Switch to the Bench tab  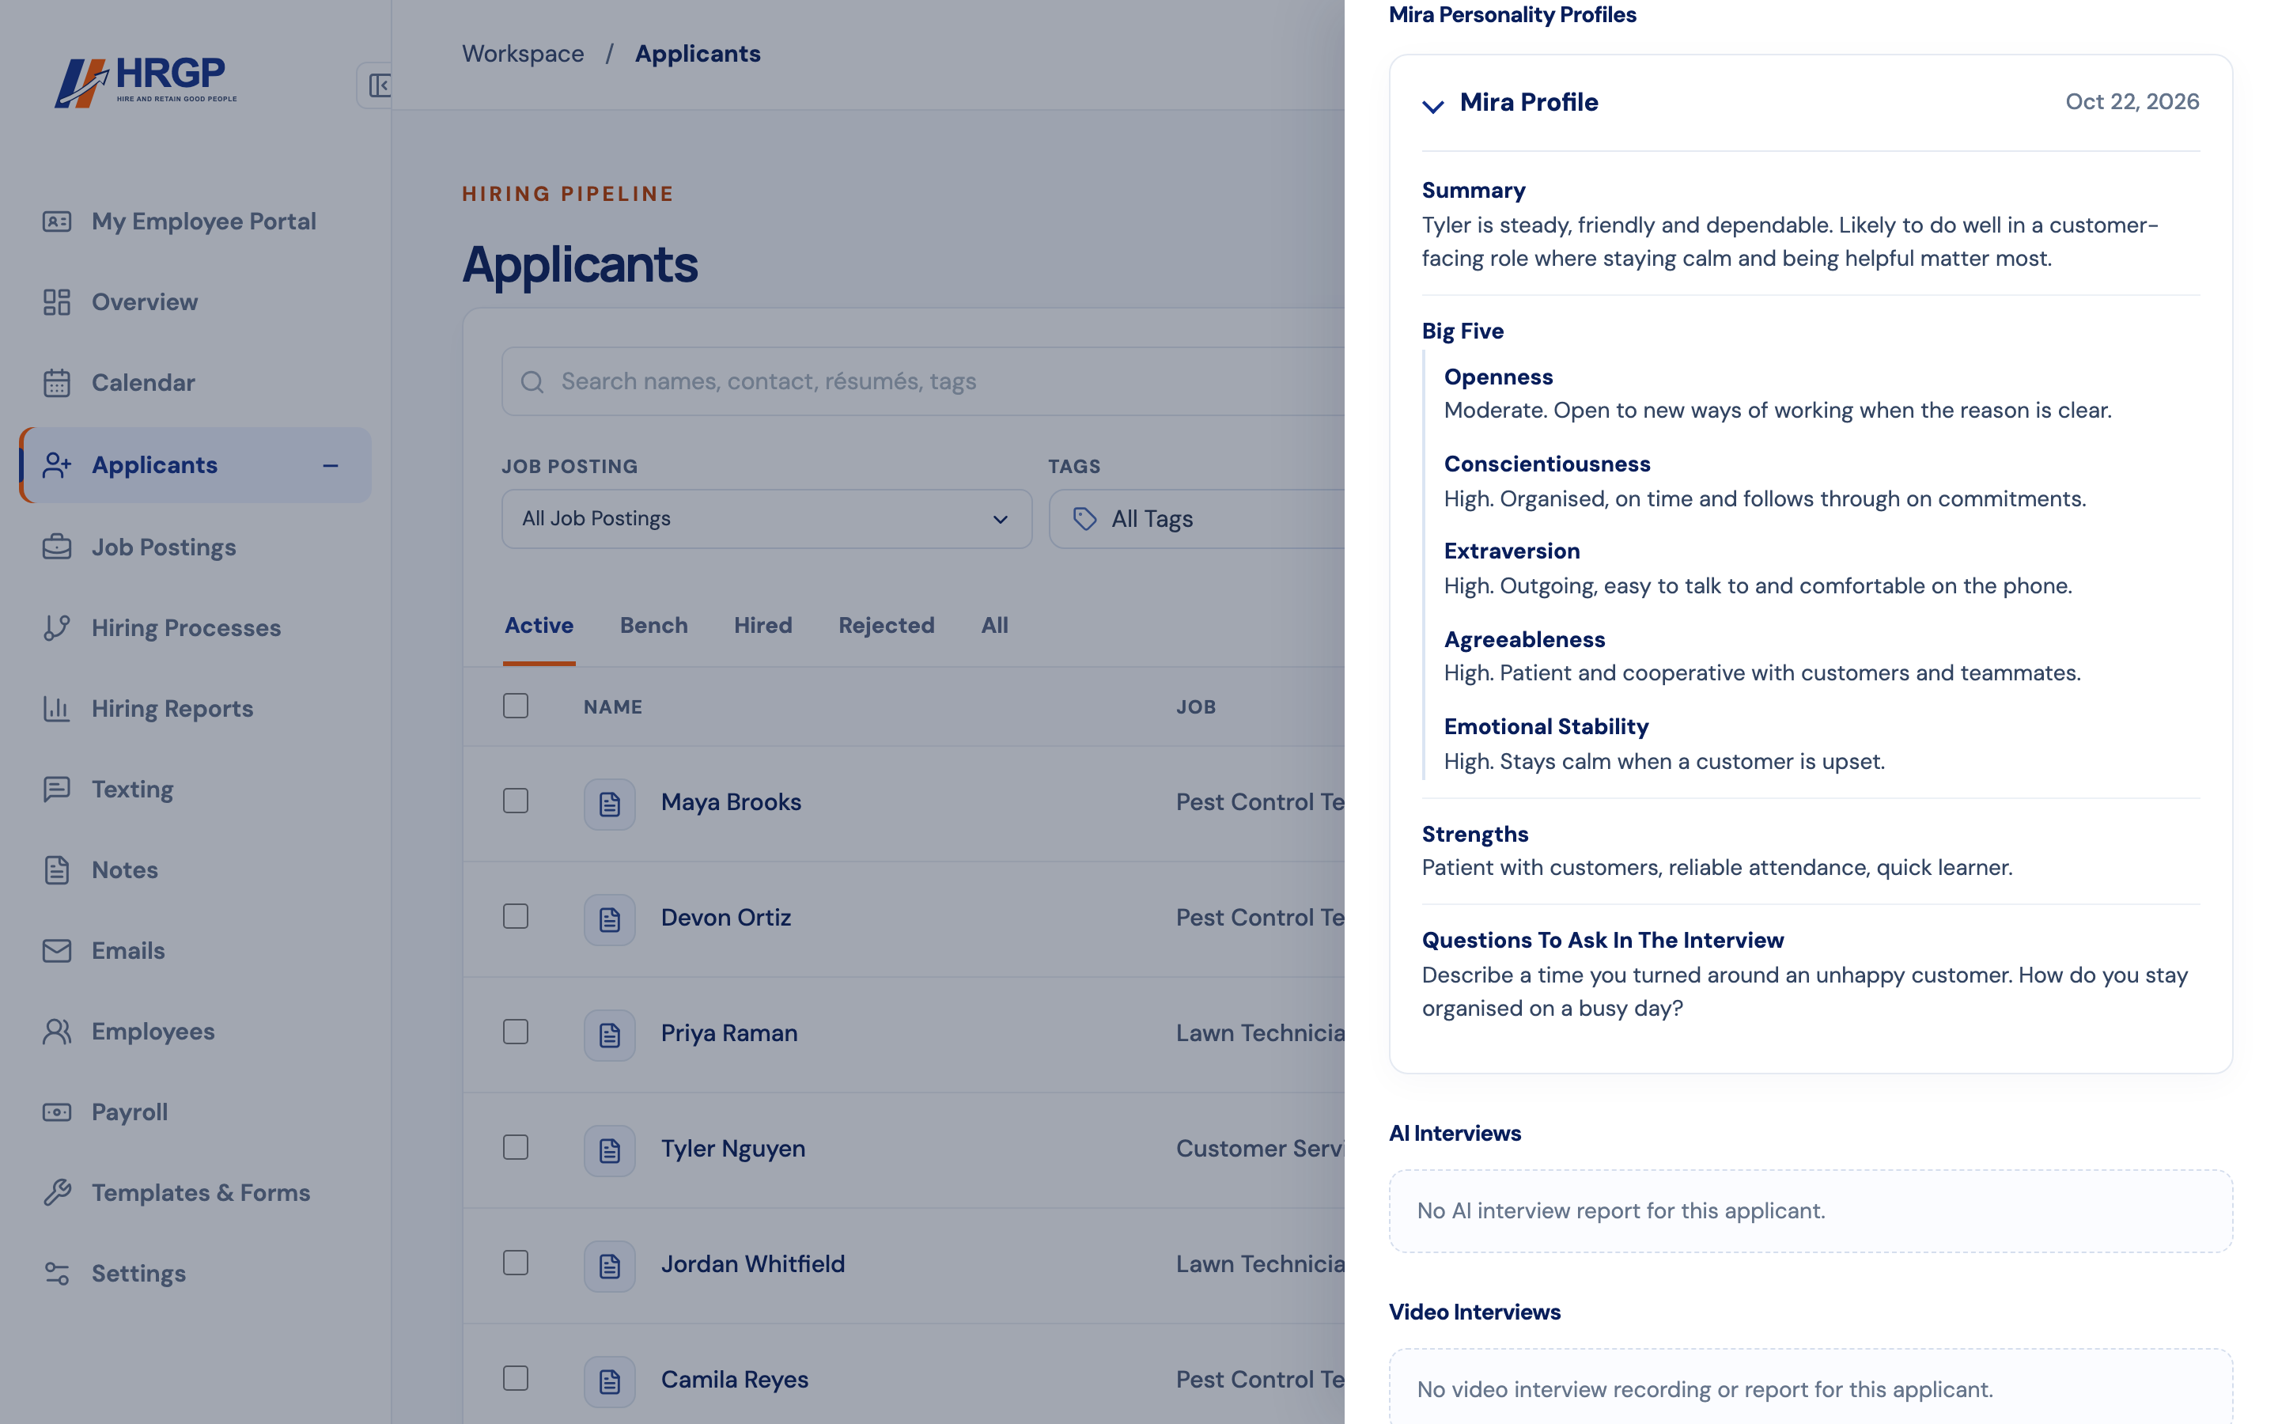(x=653, y=625)
